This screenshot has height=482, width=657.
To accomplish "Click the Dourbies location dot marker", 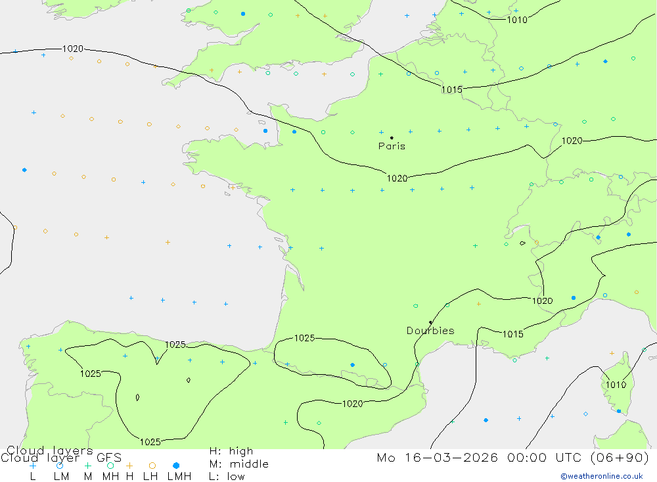I will point(430,322).
